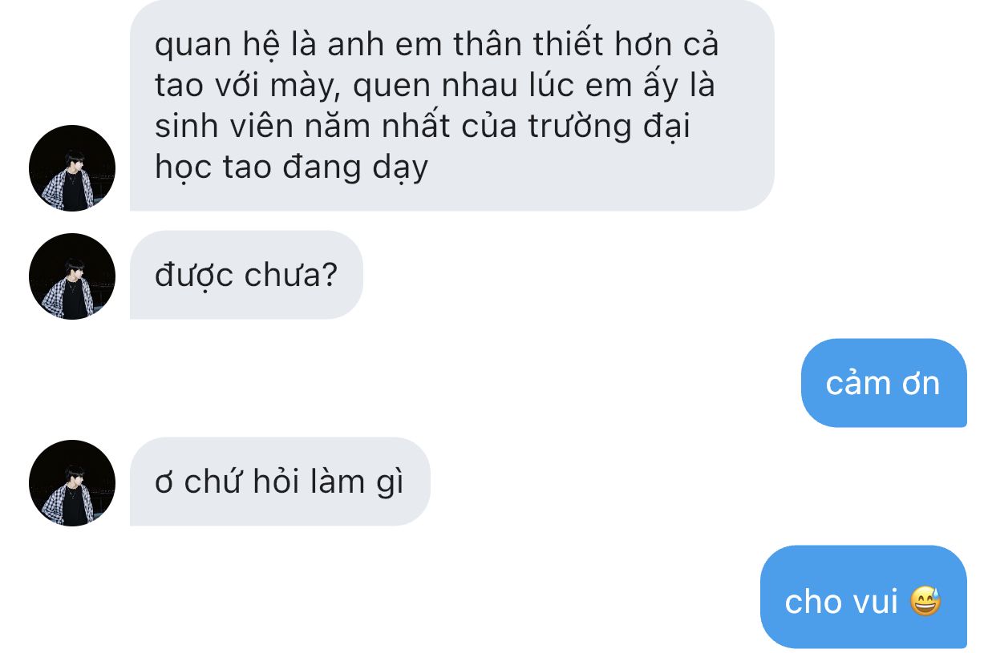Click the avatar beside "ơ chứ hỏi làm gì"
The image size is (996, 653).
[x=72, y=483]
